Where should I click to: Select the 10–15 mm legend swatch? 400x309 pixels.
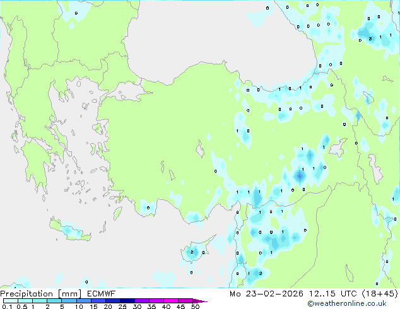[83, 301]
